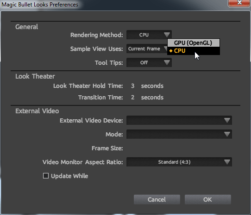Click the Look Theater Hold Time value
251x215 pixels.
132,86
